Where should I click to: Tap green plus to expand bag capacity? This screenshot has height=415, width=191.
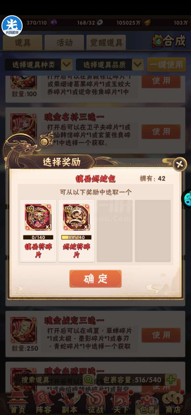(171, 380)
